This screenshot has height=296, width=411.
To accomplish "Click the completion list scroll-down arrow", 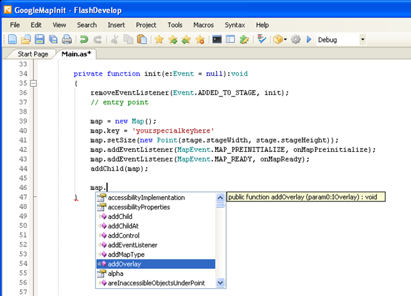I will pyautogui.click(x=220, y=283).
